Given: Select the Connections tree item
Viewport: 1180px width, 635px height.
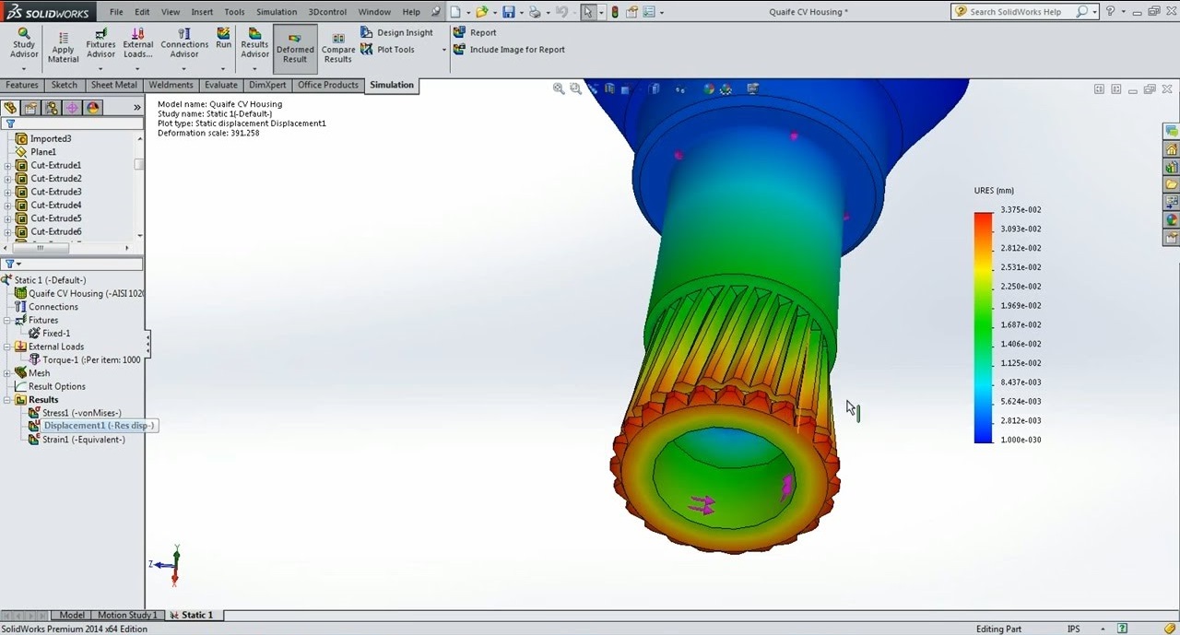Looking at the screenshot, I should (53, 307).
